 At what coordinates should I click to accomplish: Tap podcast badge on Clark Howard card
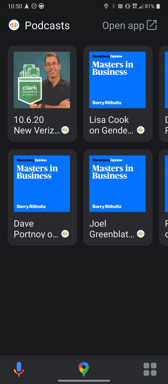(x=65, y=130)
